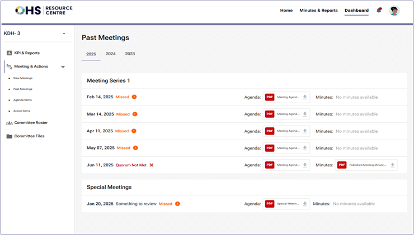The height and width of the screenshot is (235, 414).
Task: Go to Action Items in the sidebar
Action: (22, 111)
